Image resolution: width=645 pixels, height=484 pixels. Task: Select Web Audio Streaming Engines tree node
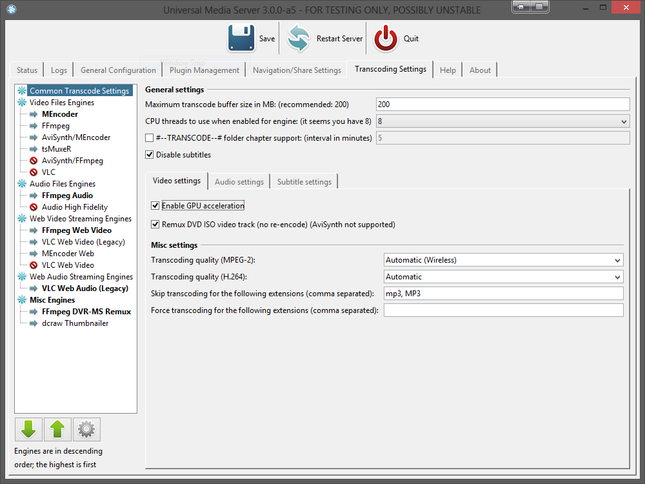[x=81, y=277]
